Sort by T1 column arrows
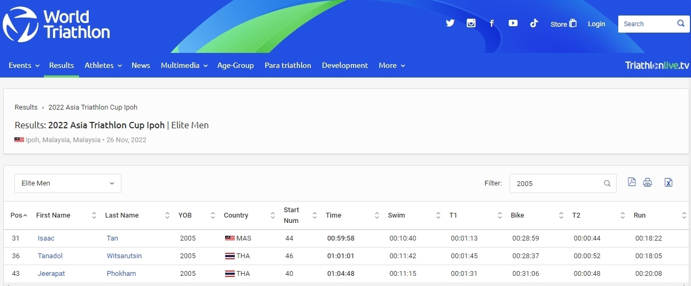The width and height of the screenshot is (691, 286). [x=500, y=215]
